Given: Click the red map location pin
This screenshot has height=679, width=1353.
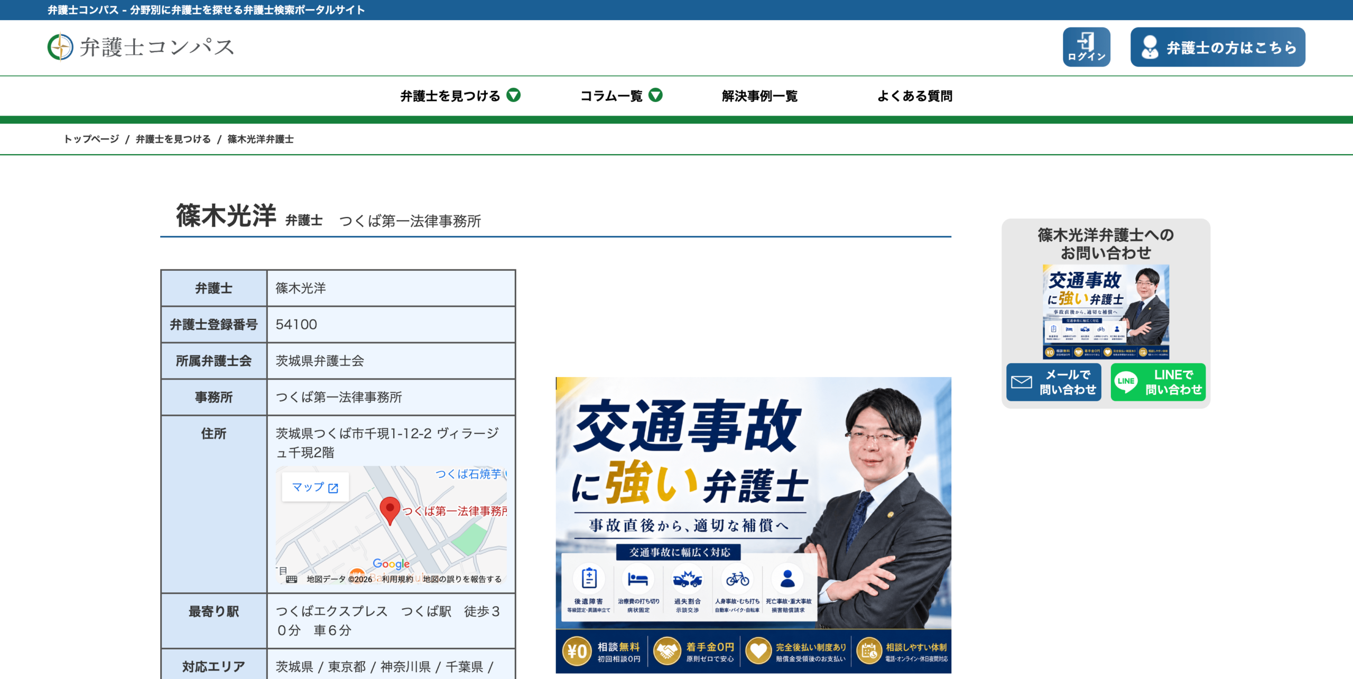Looking at the screenshot, I should (390, 510).
